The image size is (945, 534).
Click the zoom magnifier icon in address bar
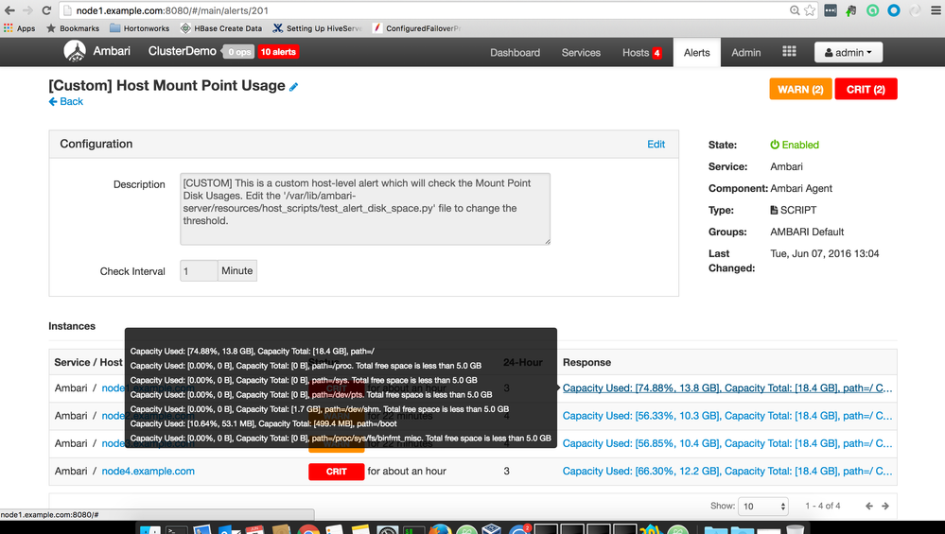pos(795,10)
